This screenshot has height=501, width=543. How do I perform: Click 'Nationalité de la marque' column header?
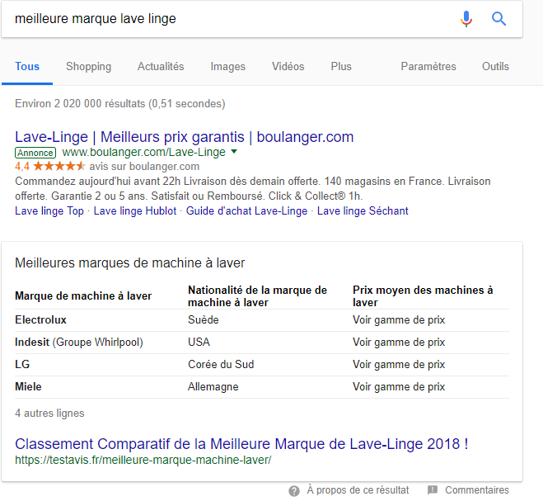coord(257,296)
